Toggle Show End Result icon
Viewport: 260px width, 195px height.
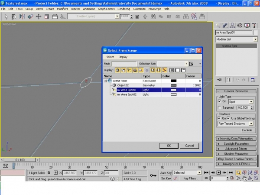tap(229, 80)
